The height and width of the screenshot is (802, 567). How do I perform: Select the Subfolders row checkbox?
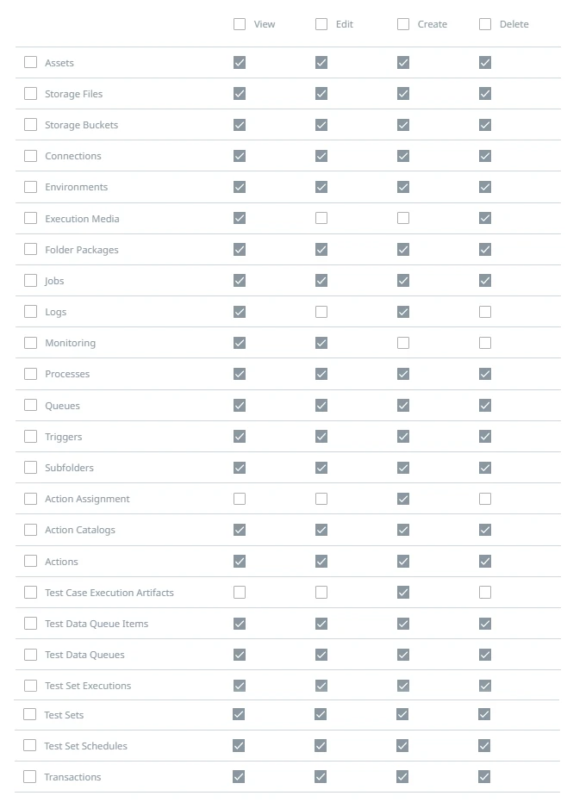(x=31, y=468)
